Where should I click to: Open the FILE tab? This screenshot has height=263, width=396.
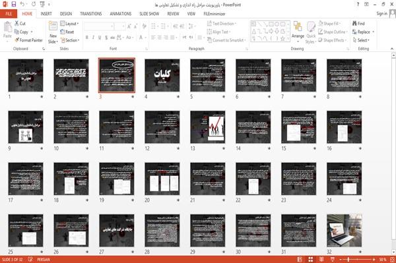9,14
